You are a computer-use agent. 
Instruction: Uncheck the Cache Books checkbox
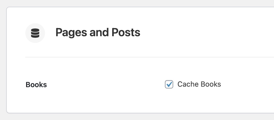pos(169,84)
